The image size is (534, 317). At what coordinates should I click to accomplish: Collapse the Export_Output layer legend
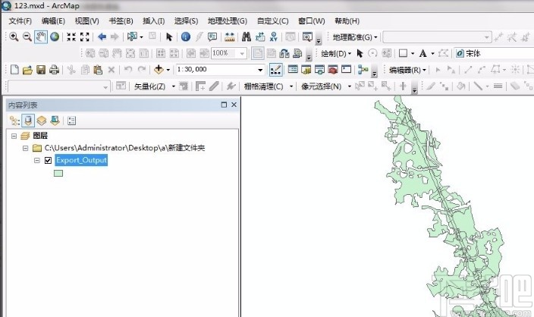coord(36,160)
